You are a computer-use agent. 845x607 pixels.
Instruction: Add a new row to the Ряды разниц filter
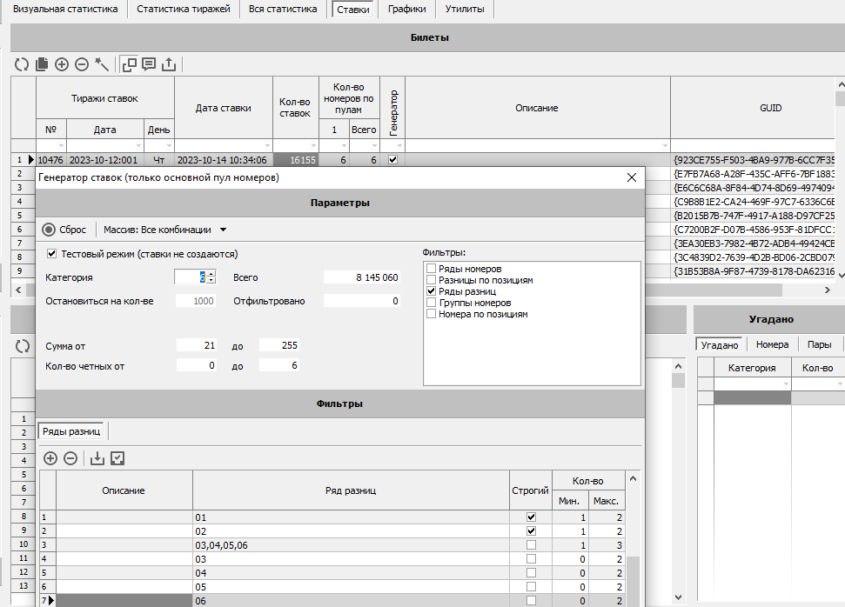point(50,458)
